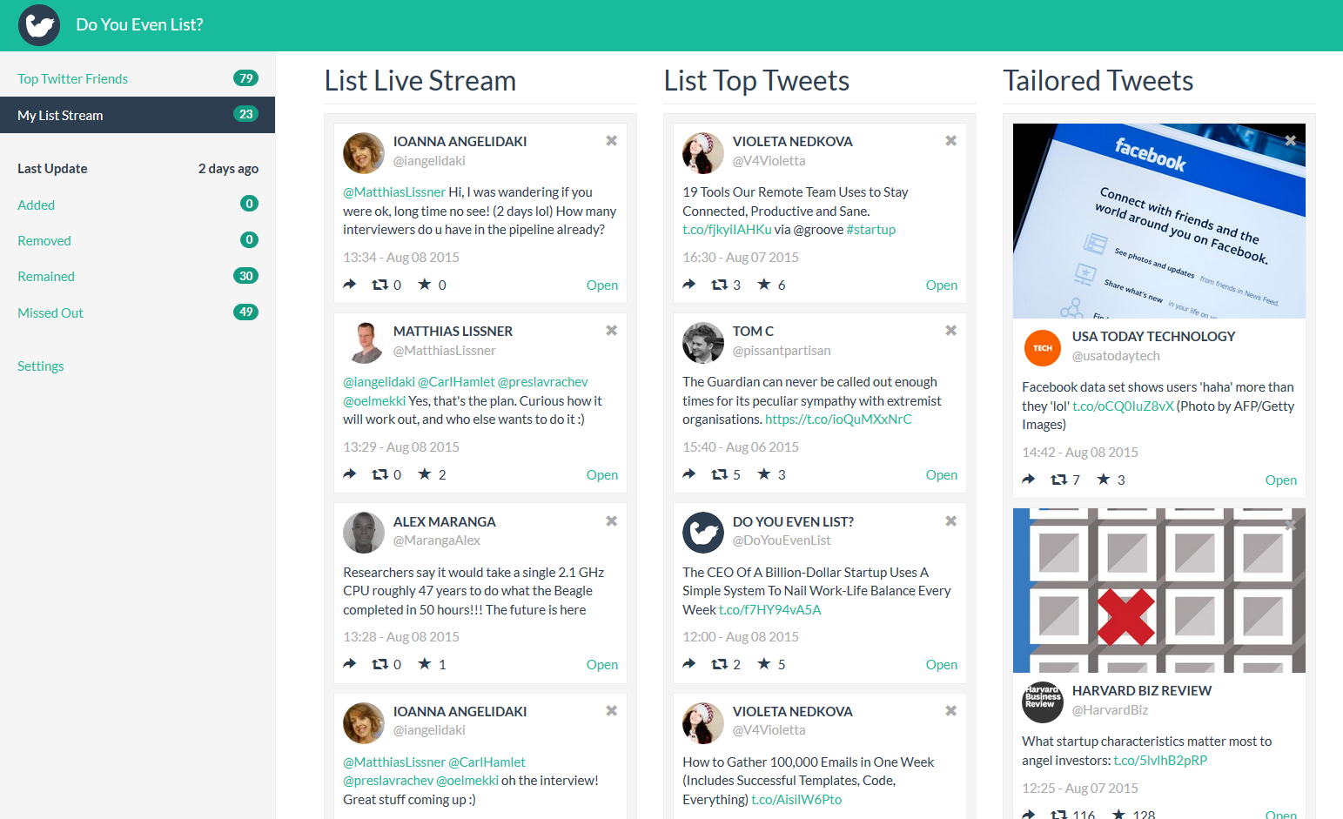Dismiss Violeta Nedkova's top tweet with the X
1343x819 pixels.
pyautogui.click(x=950, y=139)
